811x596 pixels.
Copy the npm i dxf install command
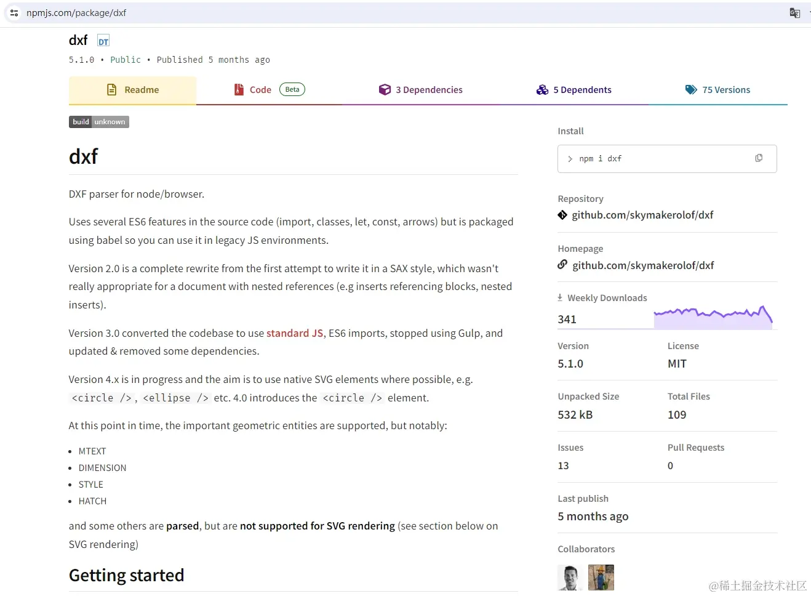pyautogui.click(x=759, y=158)
